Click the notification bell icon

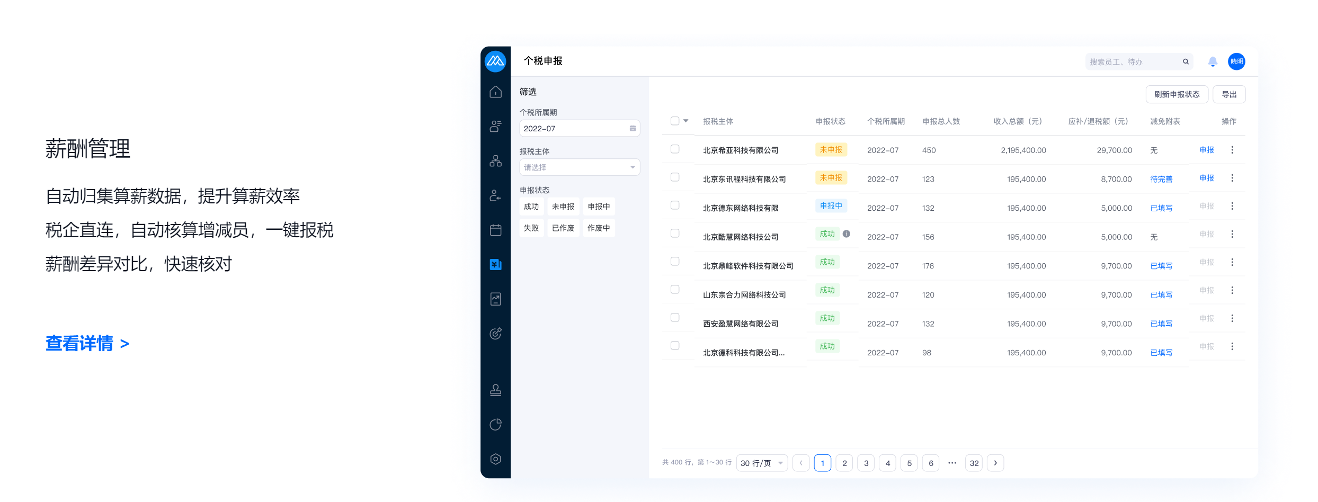pyautogui.click(x=1213, y=61)
